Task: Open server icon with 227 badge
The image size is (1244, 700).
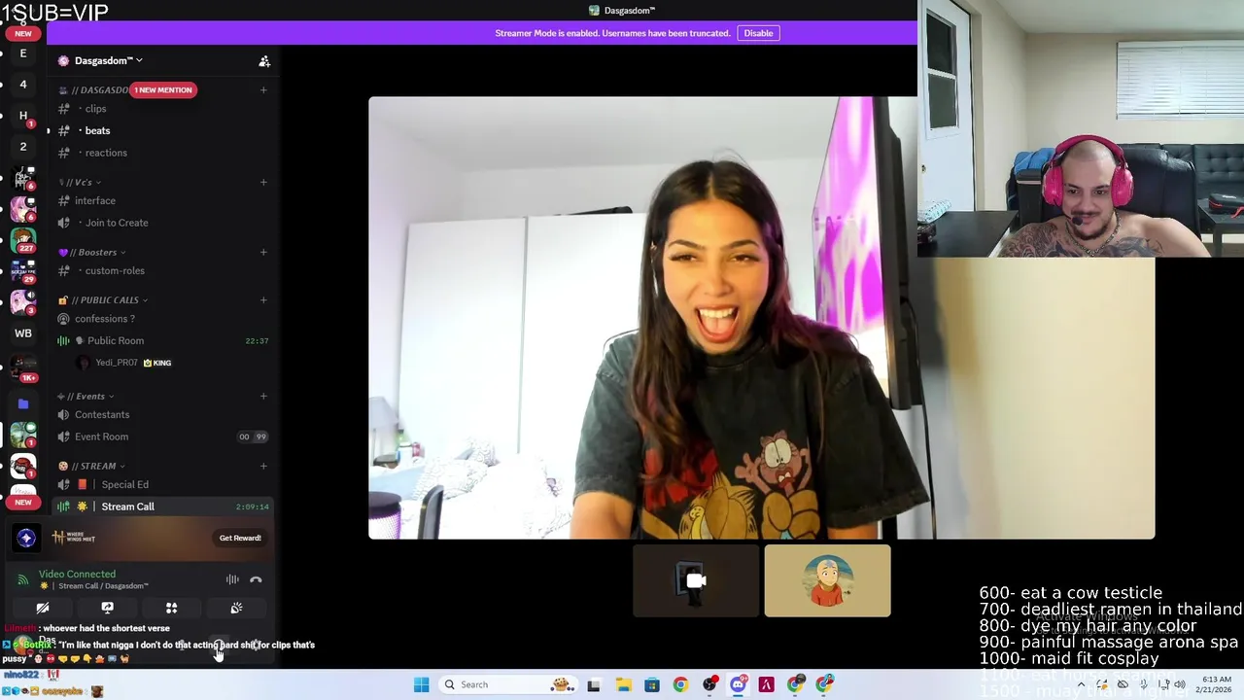Action: pyautogui.click(x=23, y=240)
